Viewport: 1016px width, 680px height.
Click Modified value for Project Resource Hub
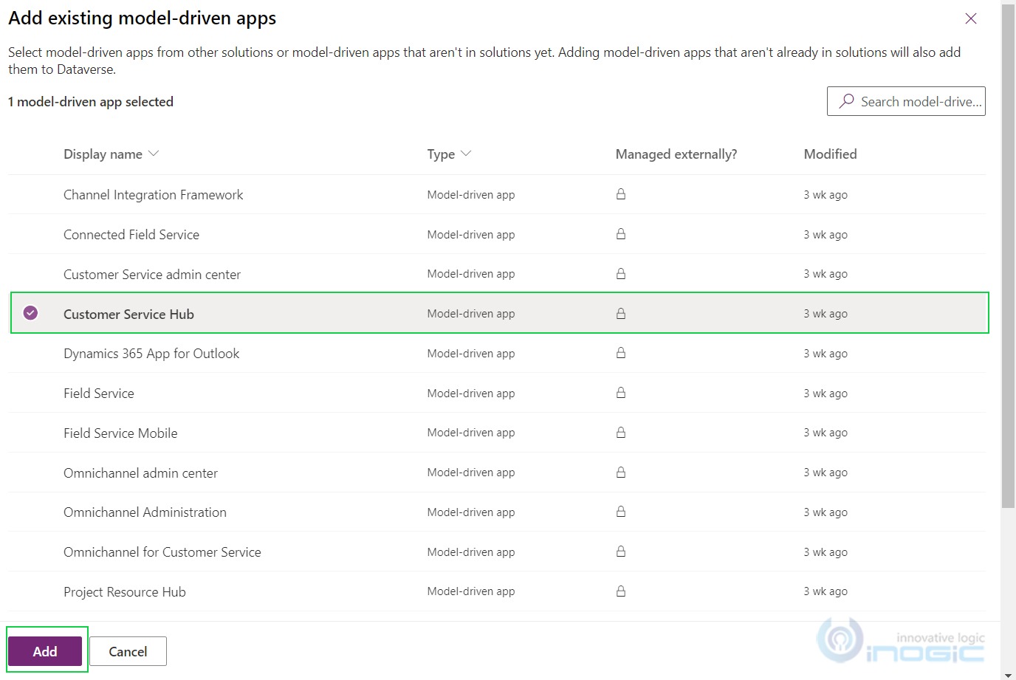click(825, 591)
